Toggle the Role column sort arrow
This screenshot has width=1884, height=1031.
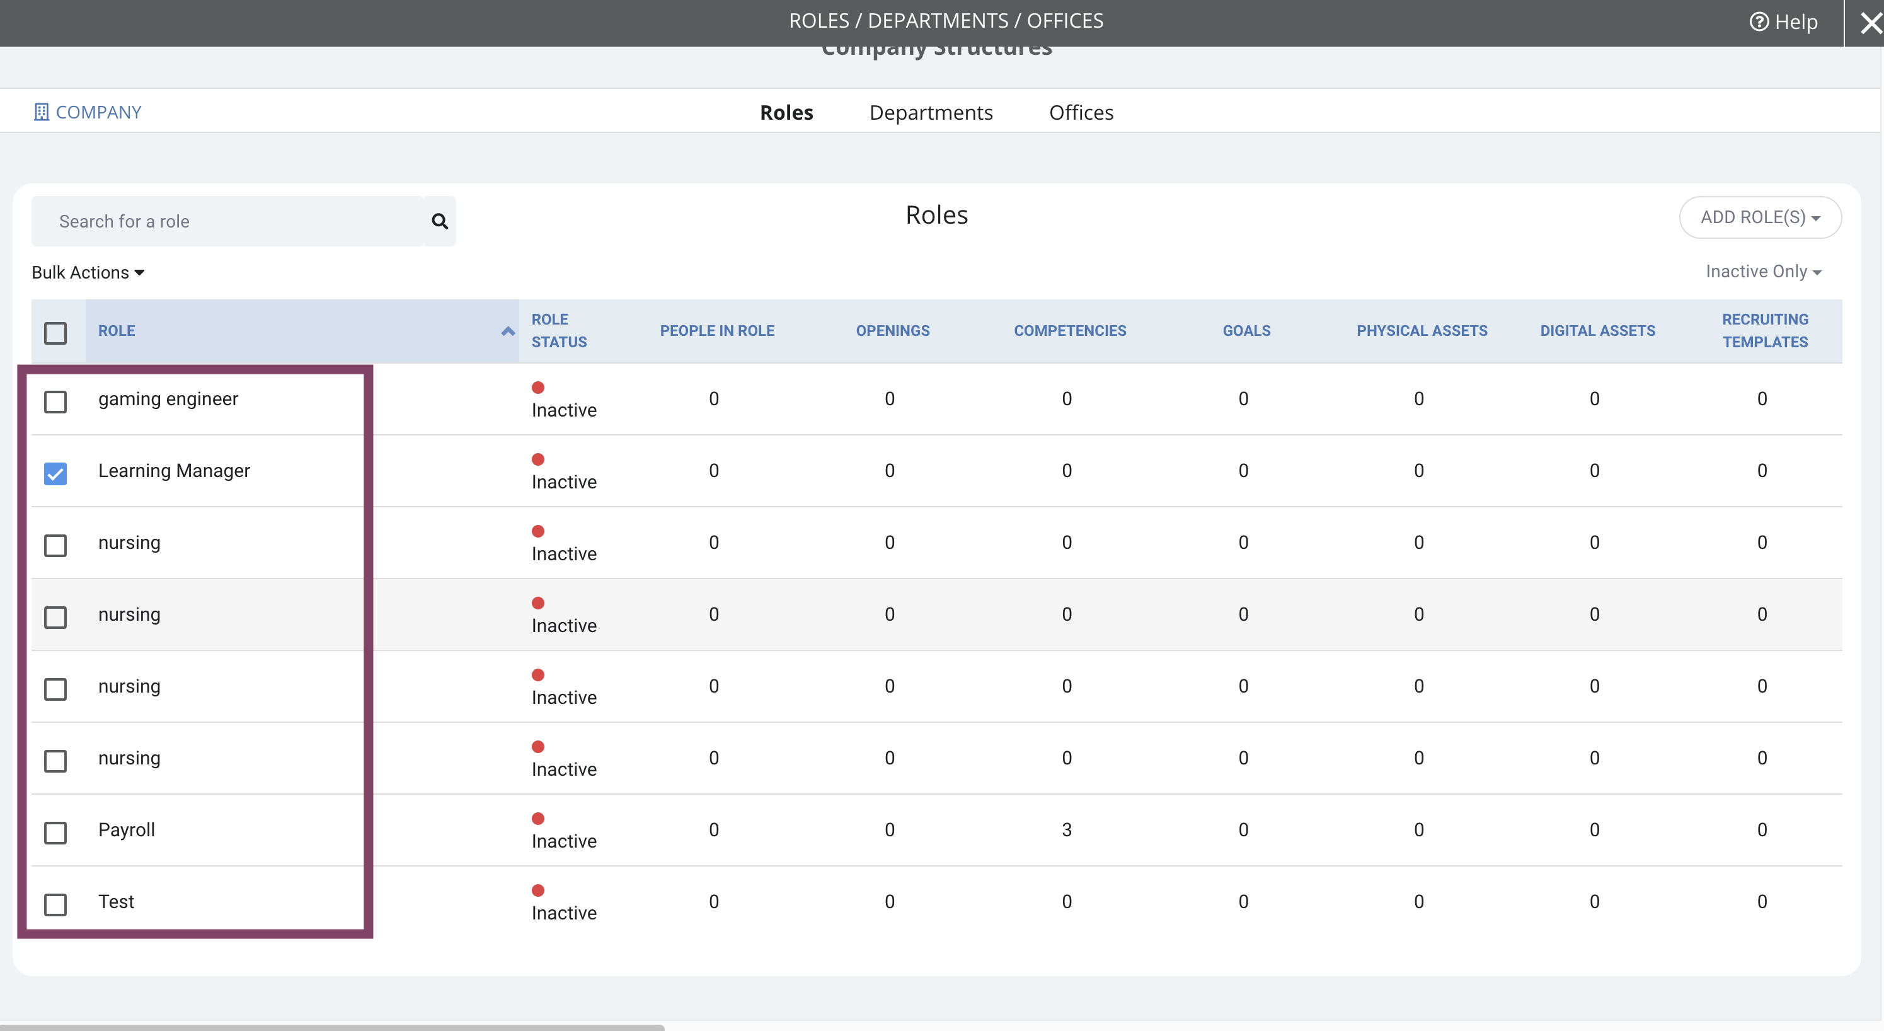click(508, 331)
